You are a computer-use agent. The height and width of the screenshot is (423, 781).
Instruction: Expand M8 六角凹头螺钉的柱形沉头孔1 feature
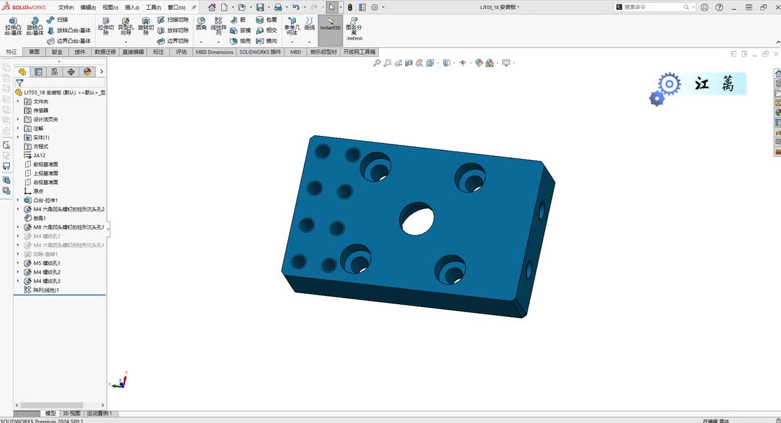(18, 227)
